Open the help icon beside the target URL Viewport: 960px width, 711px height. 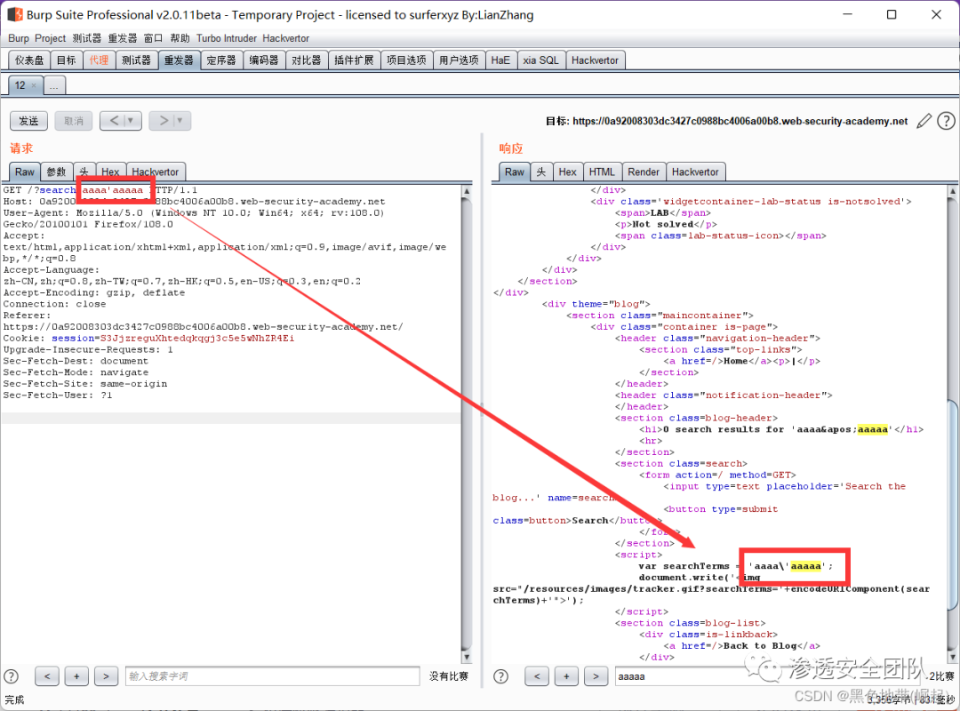[946, 121]
